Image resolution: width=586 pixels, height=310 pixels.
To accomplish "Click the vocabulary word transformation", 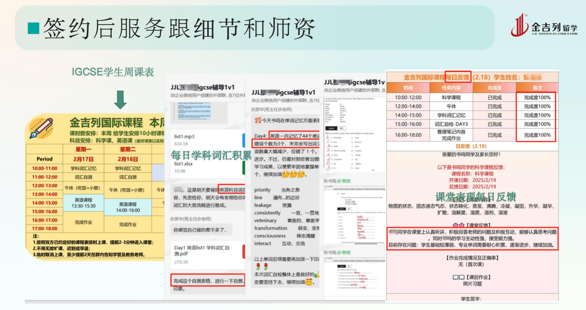I will 271,228.
